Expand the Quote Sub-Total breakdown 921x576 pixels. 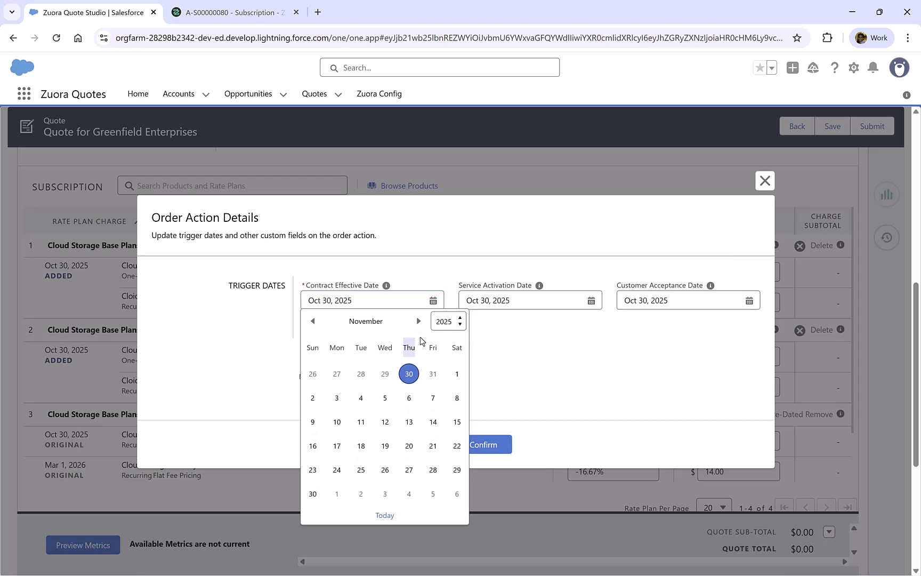click(829, 532)
